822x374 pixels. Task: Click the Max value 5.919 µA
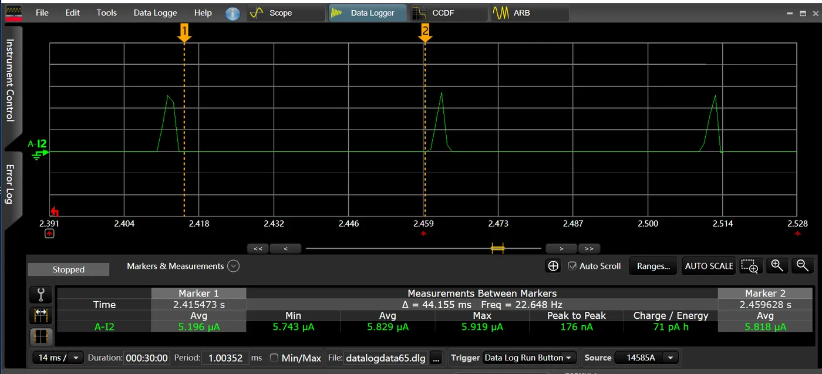pos(482,327)
